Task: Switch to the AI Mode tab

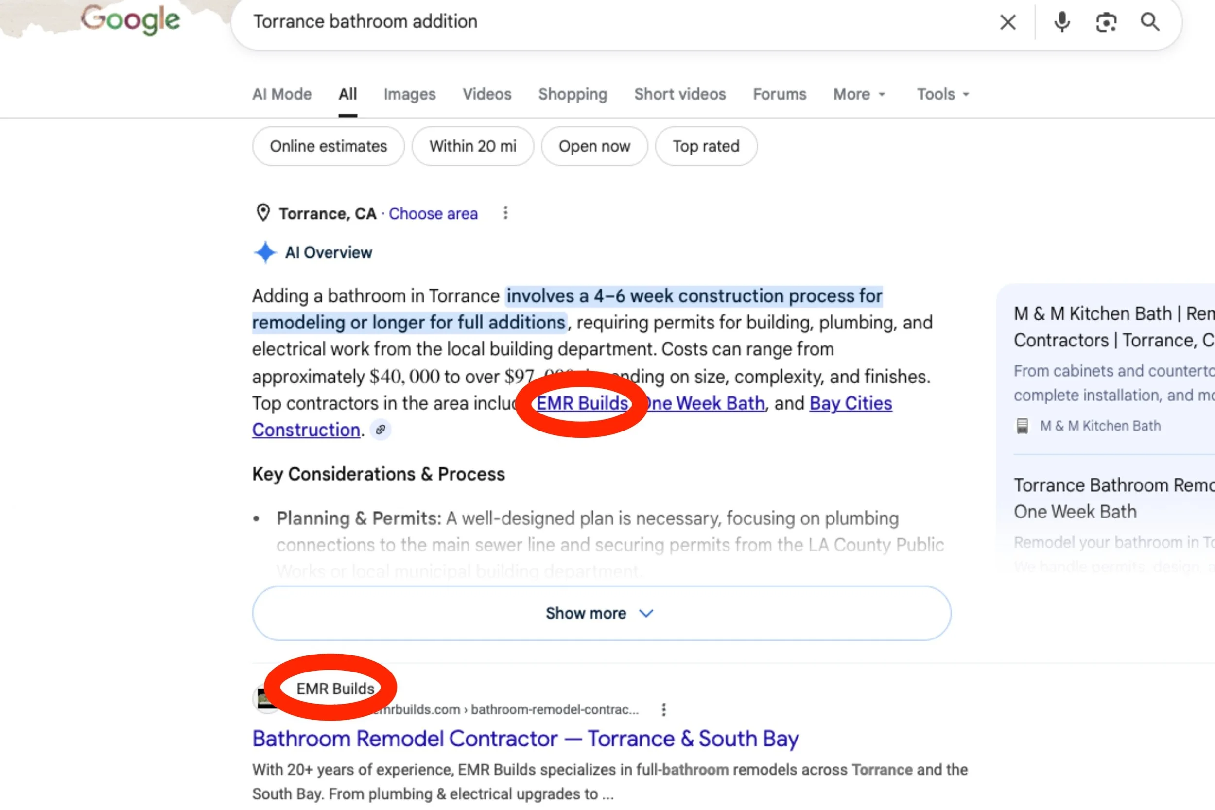Action: pyautogui.click(x=282, y=94)
